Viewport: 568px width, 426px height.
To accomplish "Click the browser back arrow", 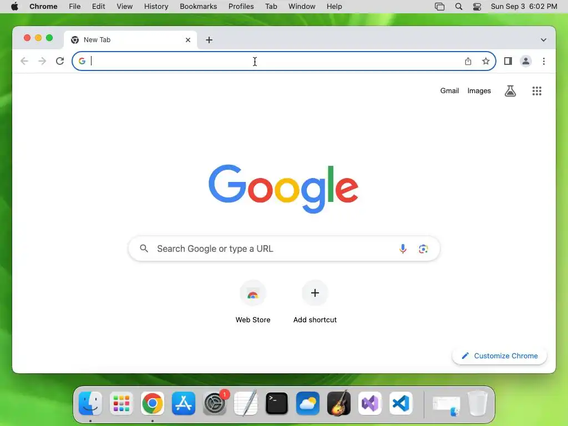I will click(x=24, y=61).
